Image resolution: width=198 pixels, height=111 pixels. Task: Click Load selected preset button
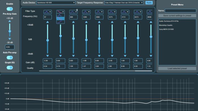[x=177, y=68]
